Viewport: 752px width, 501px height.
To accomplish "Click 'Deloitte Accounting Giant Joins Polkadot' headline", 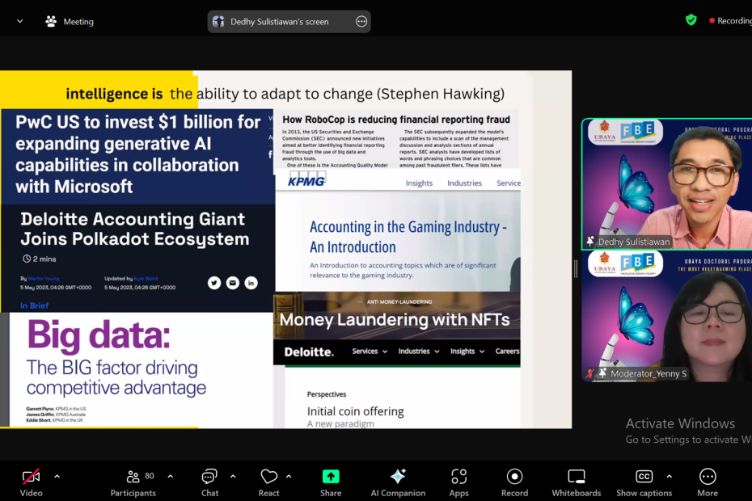I will tap(135, 229).
